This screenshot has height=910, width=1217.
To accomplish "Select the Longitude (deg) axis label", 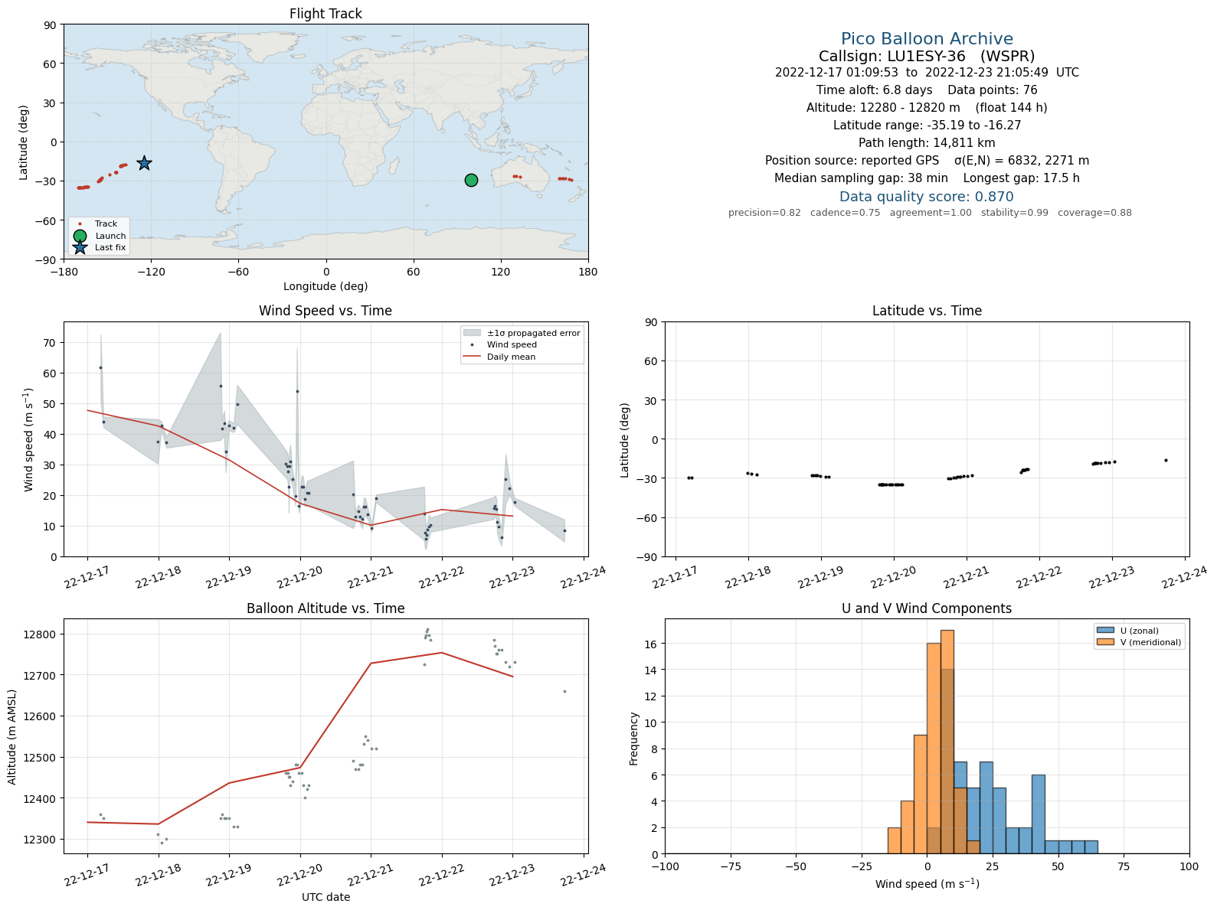I will 326,286.
